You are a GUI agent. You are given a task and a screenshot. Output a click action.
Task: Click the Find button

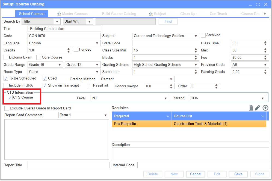click(168, 22)
